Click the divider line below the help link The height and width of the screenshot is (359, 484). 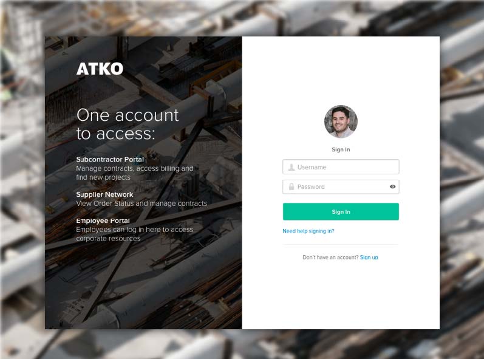point(341,244)
